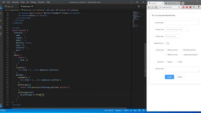The height and width of the screenshot is (113, 201).
Task: Click the site info icon beside localhost URL
Action: (x=160, y=7)
